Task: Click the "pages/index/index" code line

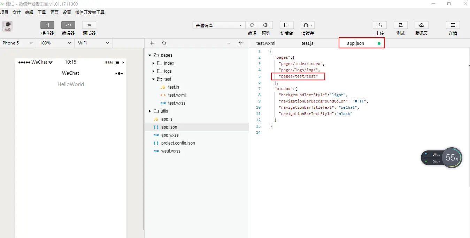Action: click(302, 64)
